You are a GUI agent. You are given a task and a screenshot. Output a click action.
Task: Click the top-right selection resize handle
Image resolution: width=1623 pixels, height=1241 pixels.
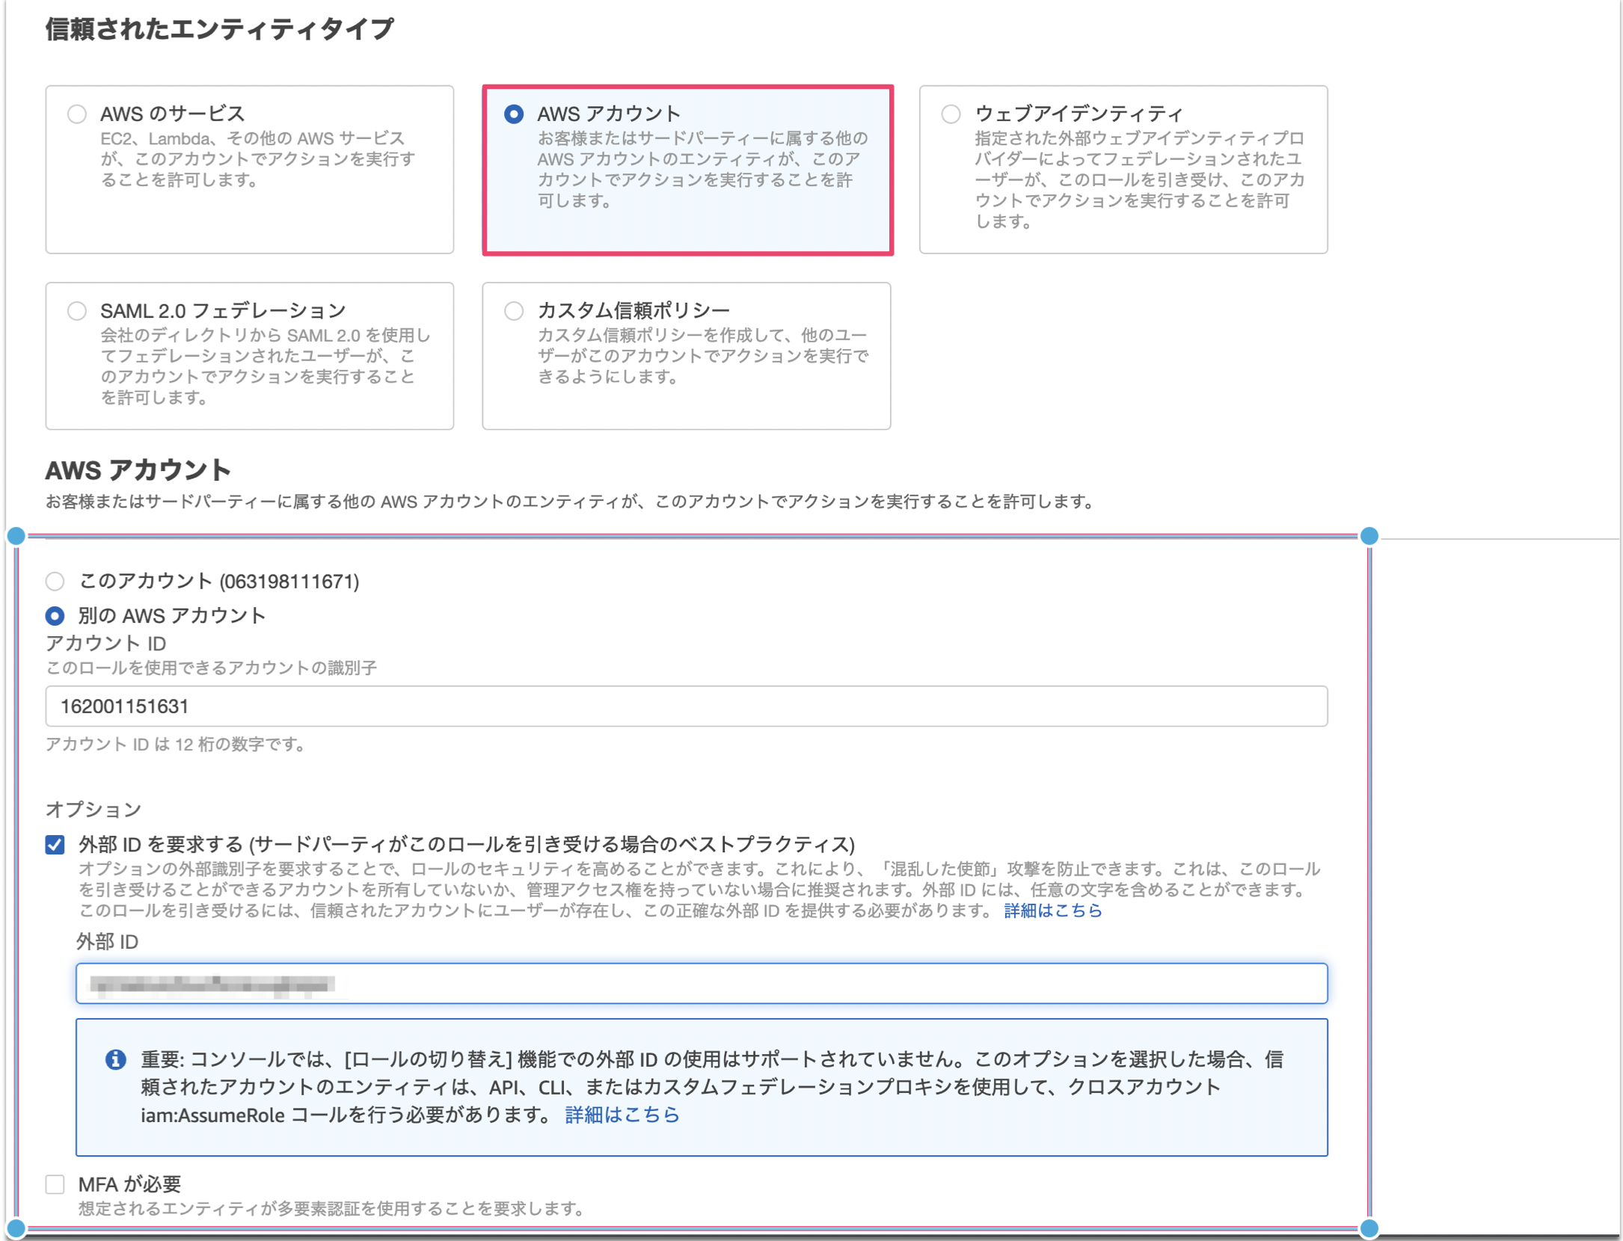[x=1369, y=536]
